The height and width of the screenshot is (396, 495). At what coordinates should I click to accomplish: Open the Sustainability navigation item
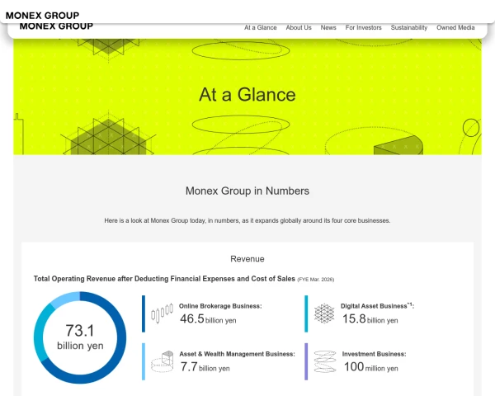click(x=409, y=28)
